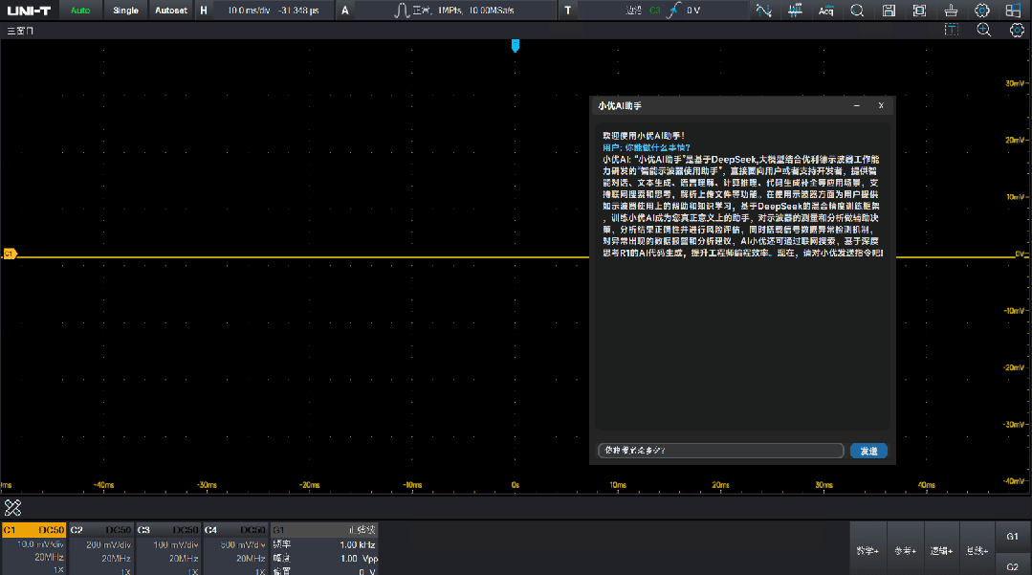Click the 发送 send button in AI assistant

[868, 451]
